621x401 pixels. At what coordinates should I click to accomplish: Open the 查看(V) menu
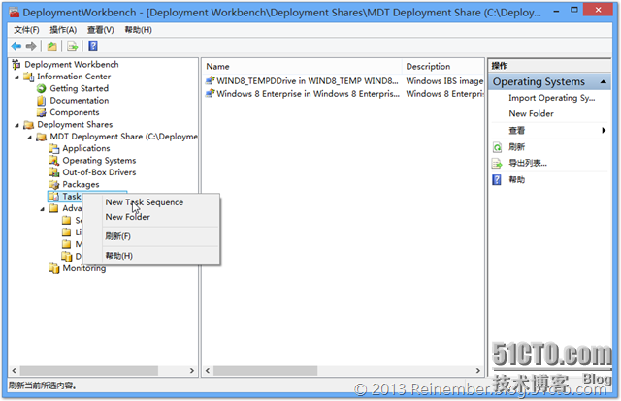click(101, 30)
